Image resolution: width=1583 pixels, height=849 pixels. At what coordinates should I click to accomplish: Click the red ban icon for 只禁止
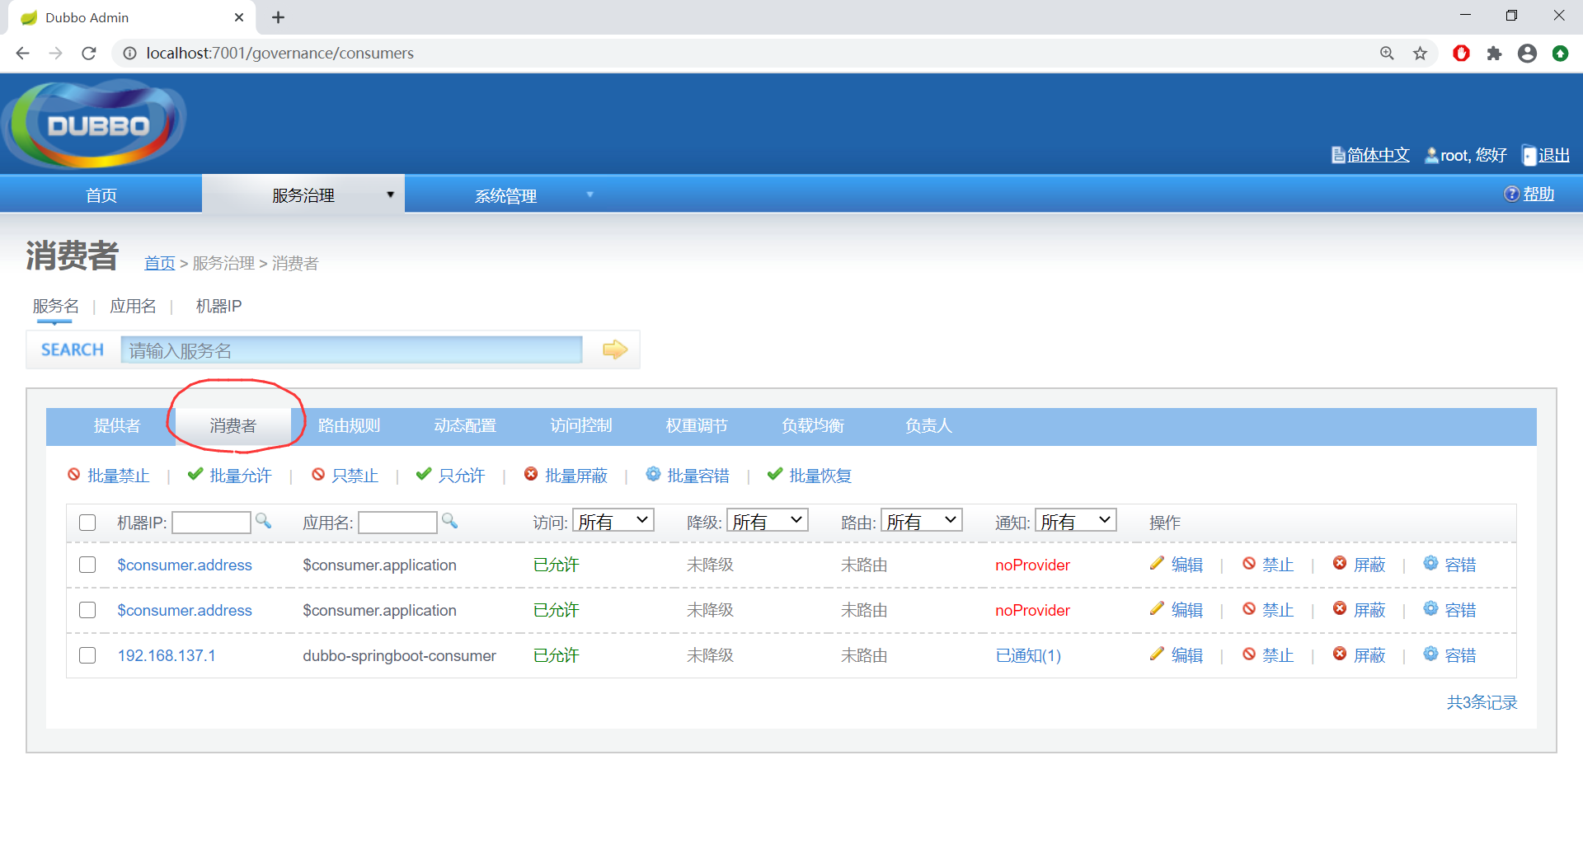coord(318,474)
